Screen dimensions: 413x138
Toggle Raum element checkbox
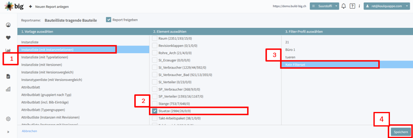pos(155,38)
